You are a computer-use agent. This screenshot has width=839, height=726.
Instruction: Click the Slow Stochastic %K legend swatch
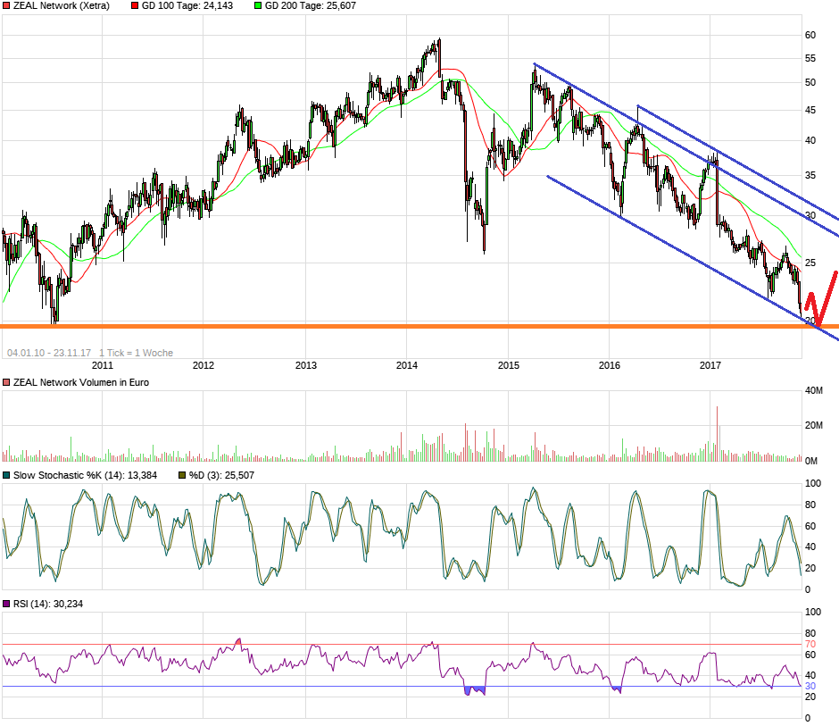[x=6, y=475]
